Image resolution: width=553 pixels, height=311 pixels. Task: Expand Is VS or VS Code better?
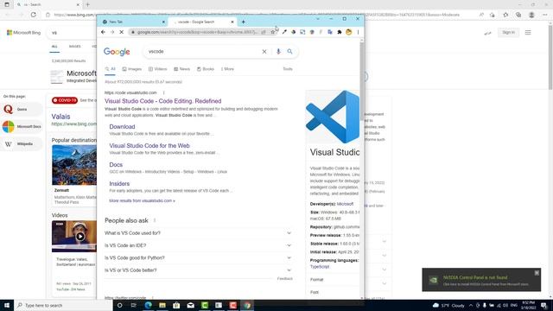(198, 270)
